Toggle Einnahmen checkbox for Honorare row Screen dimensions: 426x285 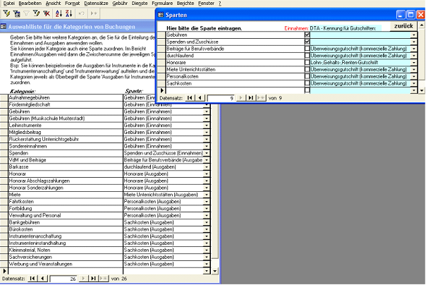(x=307, y=63)
